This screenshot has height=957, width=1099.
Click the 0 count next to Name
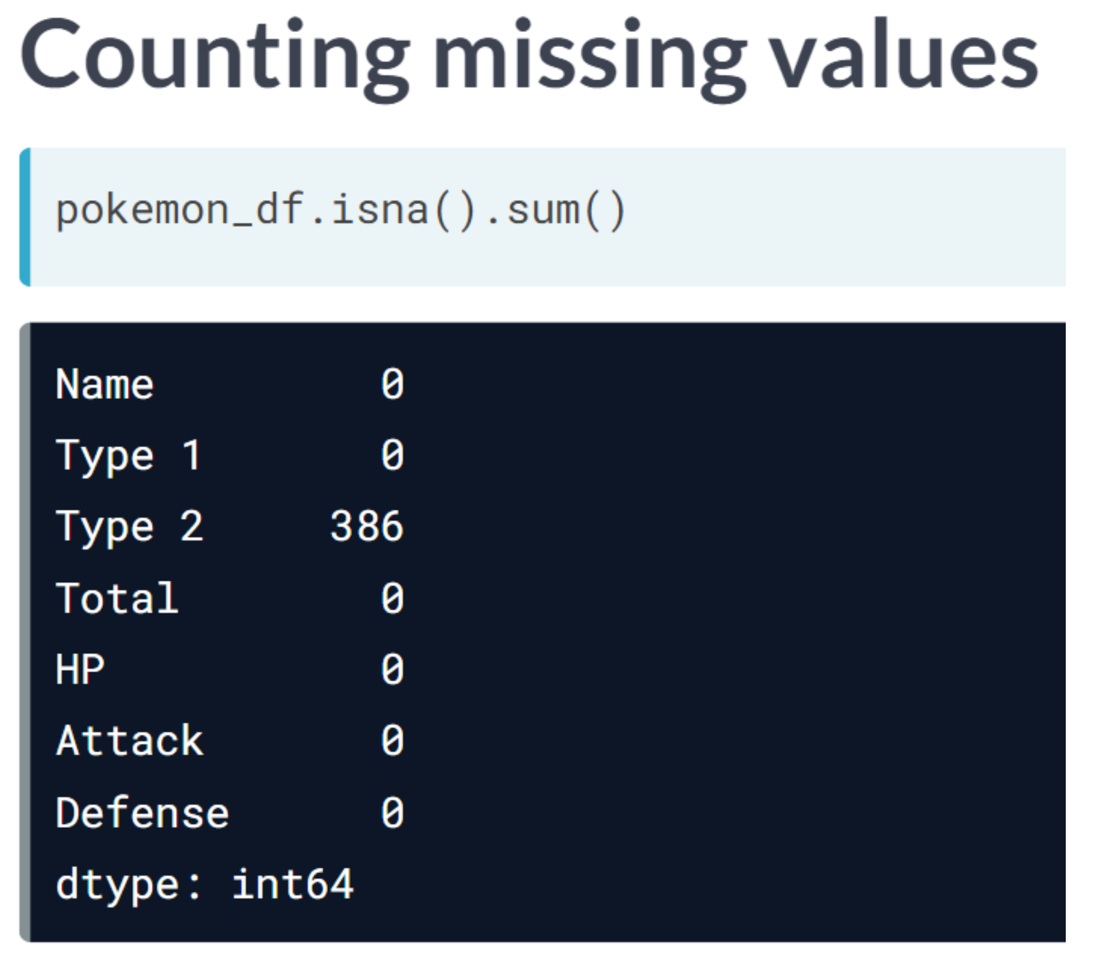point(392,384)
